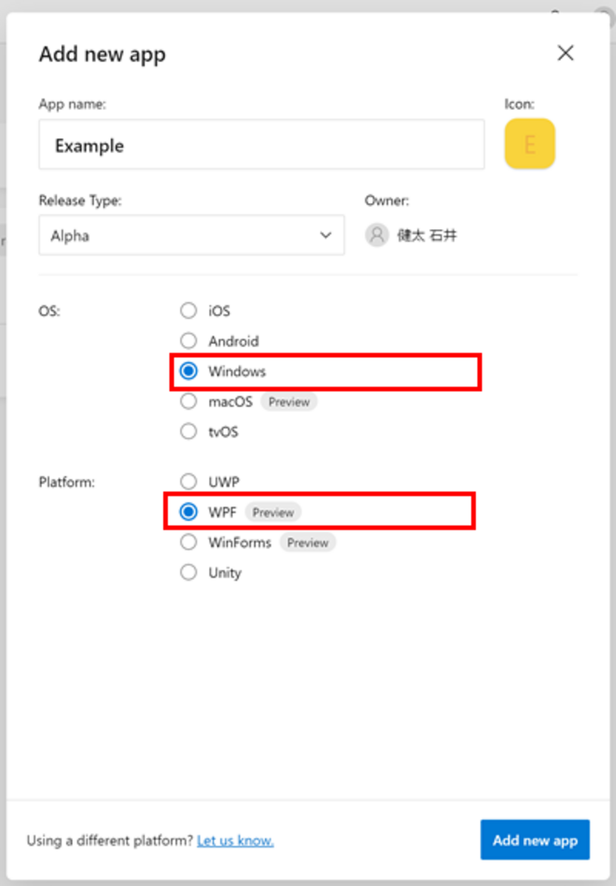Click the owner name text
The height and width of the screenshot is (886, 616).
click(x=427, y=236)
